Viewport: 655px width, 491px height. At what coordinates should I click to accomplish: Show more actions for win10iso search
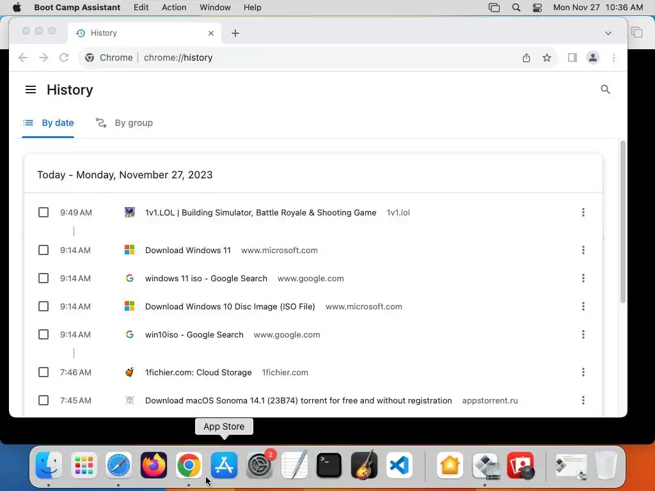[x=583, y=334]
